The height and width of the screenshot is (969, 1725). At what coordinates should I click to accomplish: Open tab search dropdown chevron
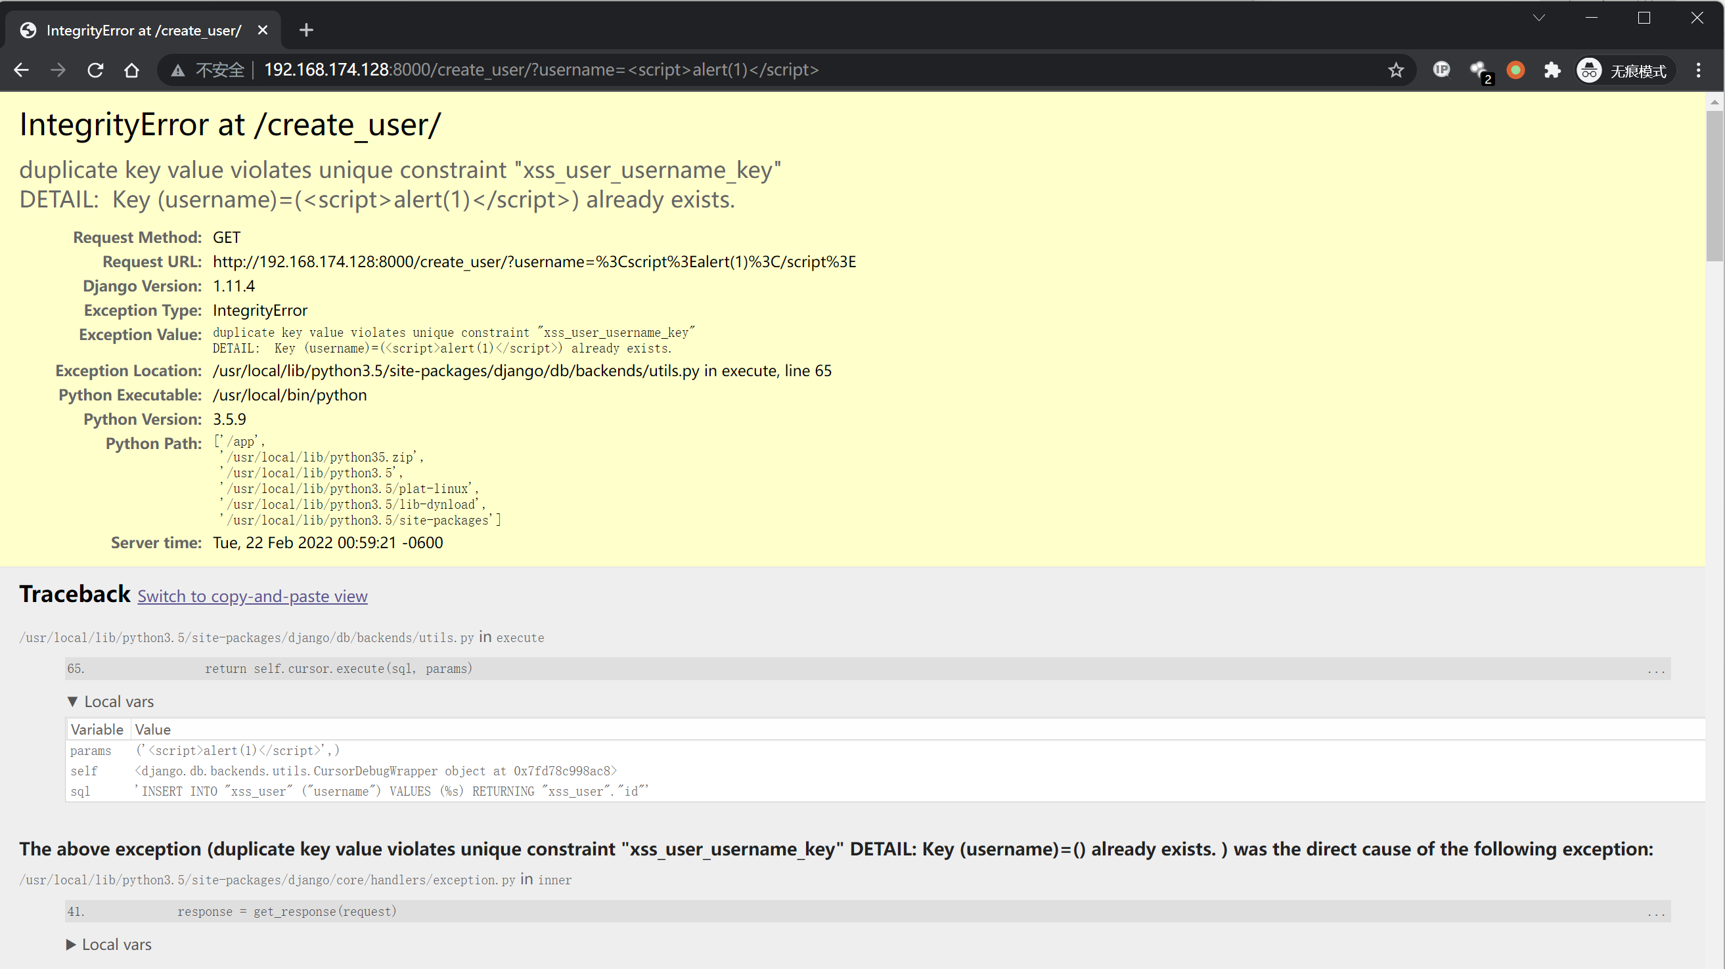point(1539,18)
